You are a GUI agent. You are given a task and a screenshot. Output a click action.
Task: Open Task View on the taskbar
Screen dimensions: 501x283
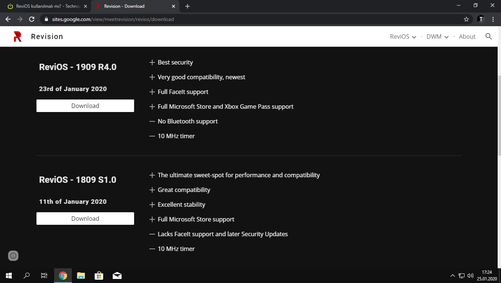click(44, 276)
